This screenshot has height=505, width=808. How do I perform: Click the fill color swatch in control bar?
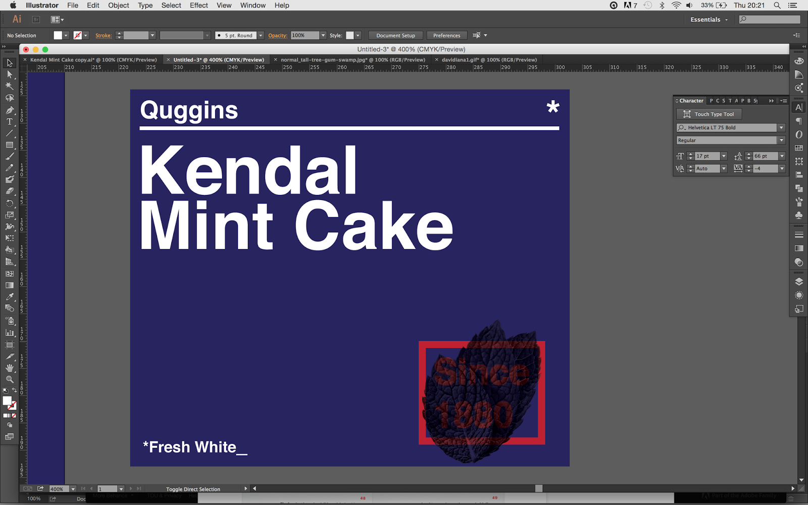click(58, 35)
